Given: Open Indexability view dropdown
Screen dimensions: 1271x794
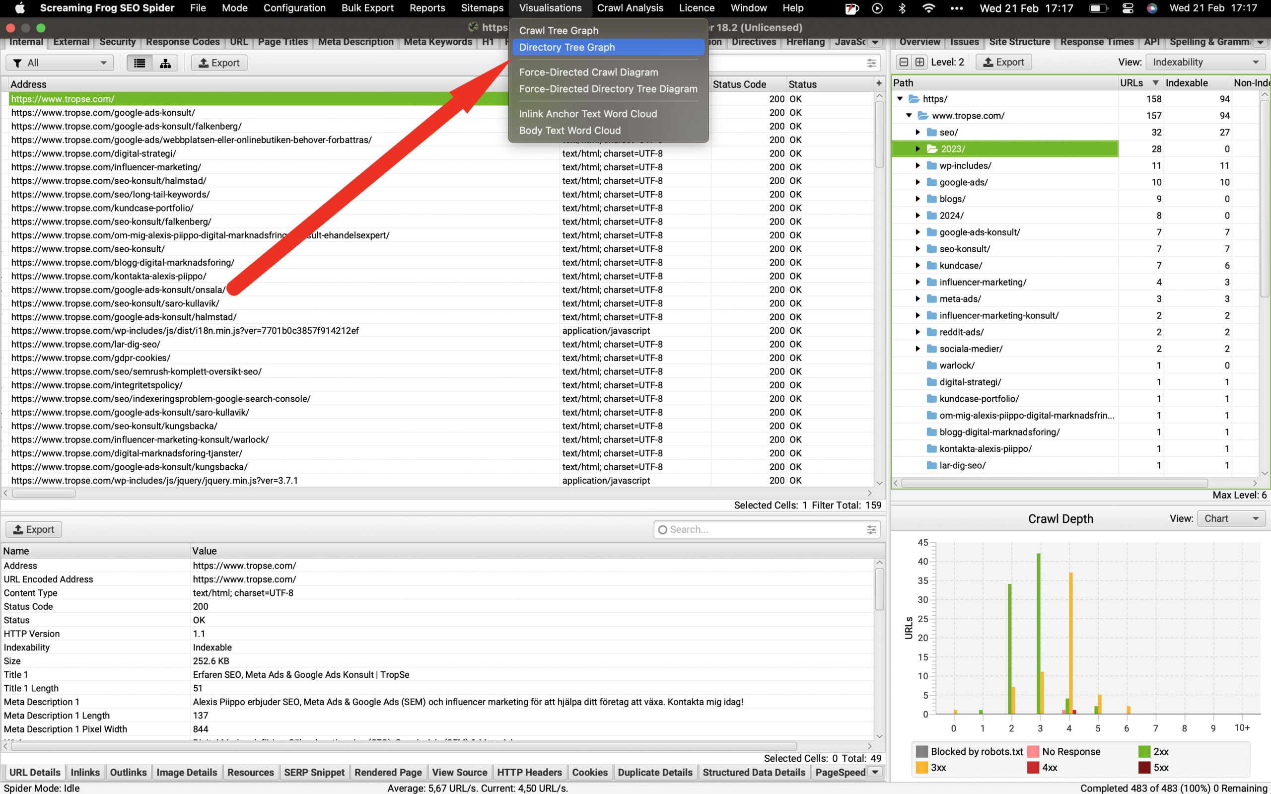Looking at the screenshot, I should coord(1205,62).
